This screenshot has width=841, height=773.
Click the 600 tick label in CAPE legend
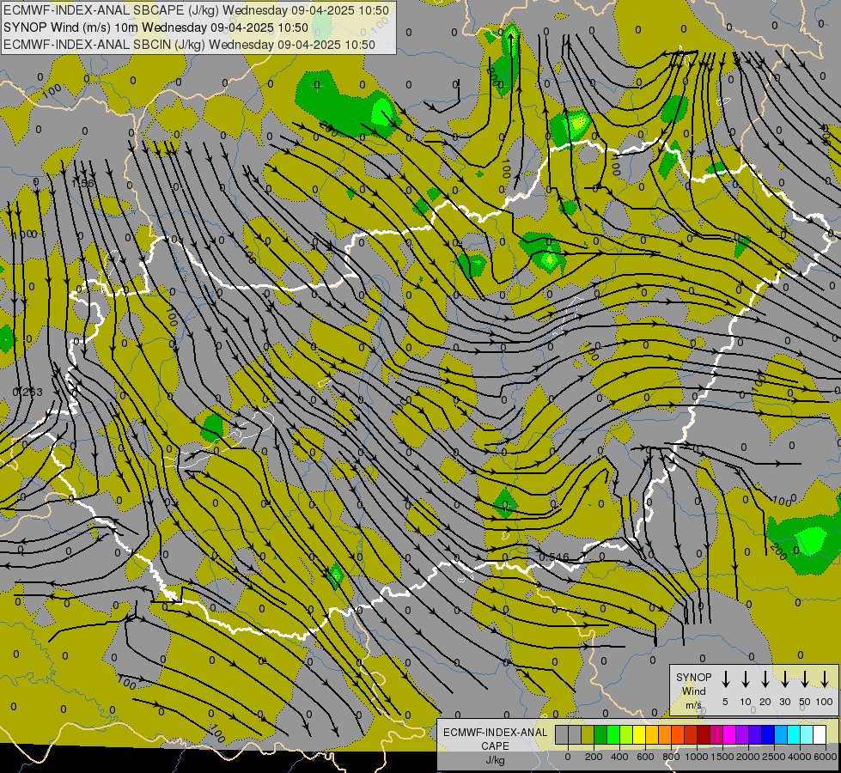(x=645, y=757)
